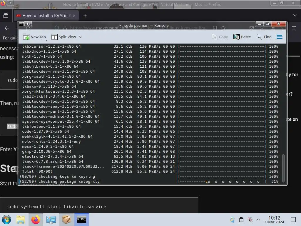Click Paste in Konsole toolbar
The image size is (301, 226).
(x=242, y=37)
